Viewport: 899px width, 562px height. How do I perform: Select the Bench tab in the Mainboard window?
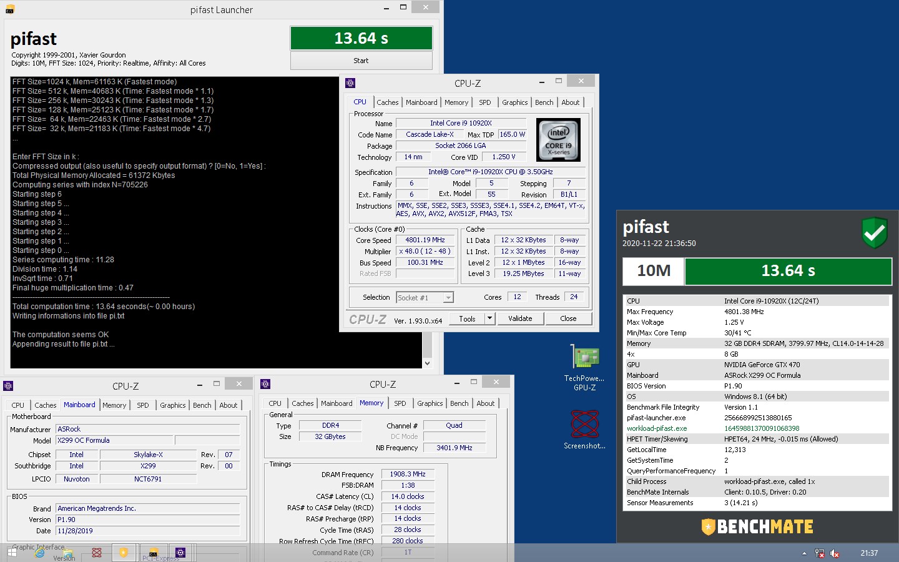click(202, 405)
